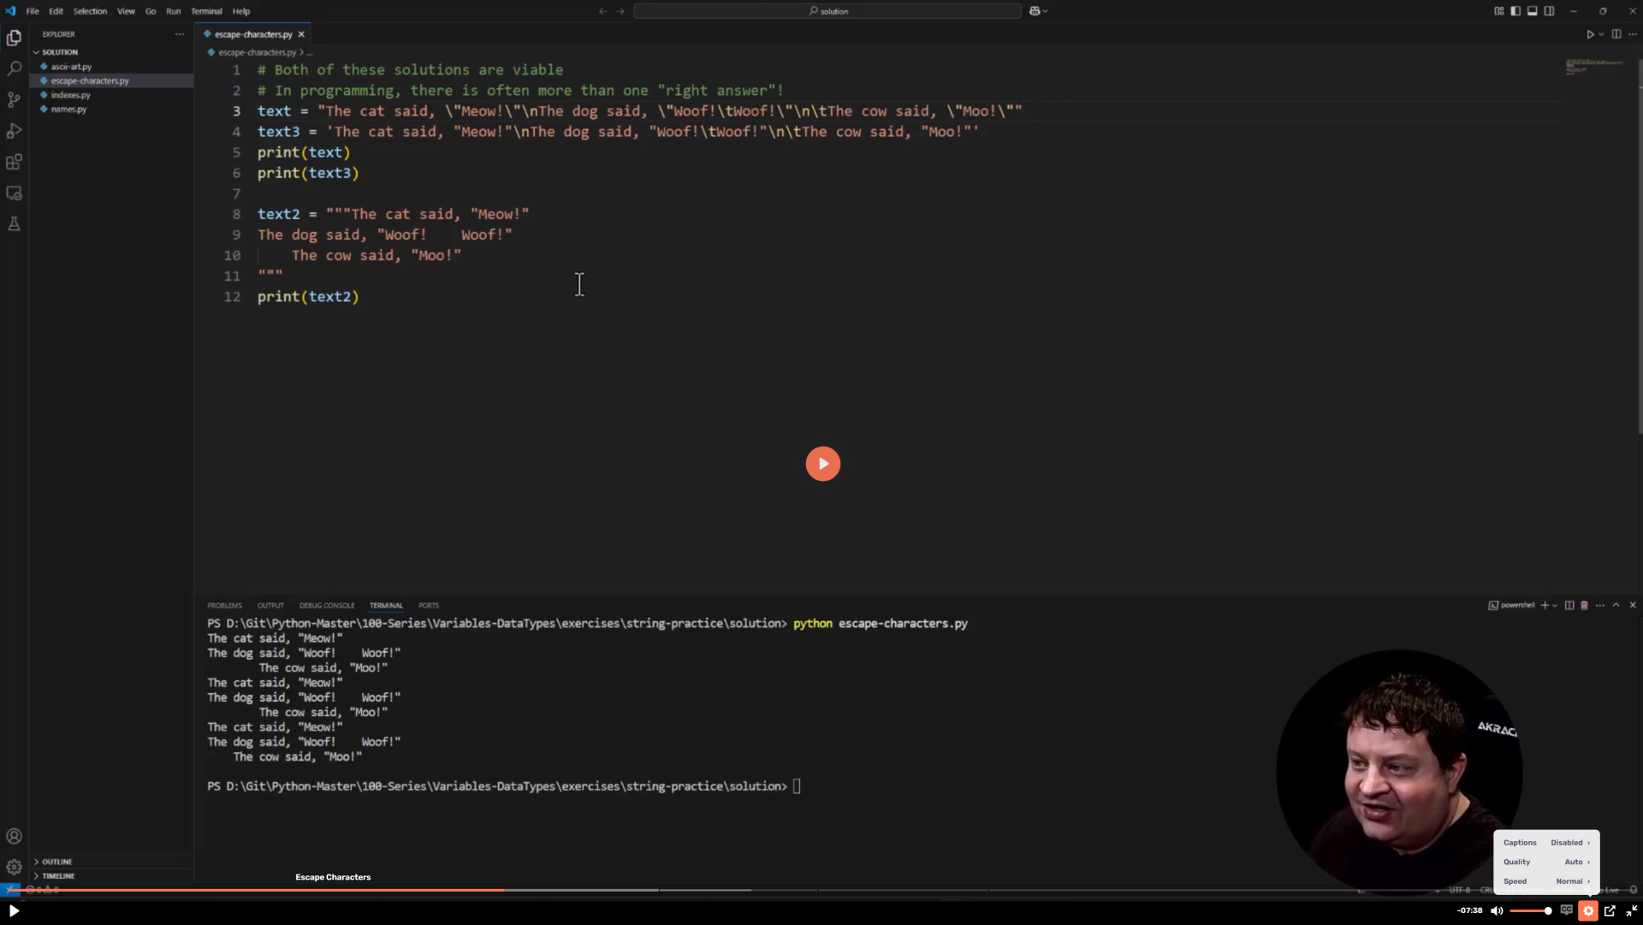
Task: Close the terminal panel
Action: click(x=1633, y=605)
